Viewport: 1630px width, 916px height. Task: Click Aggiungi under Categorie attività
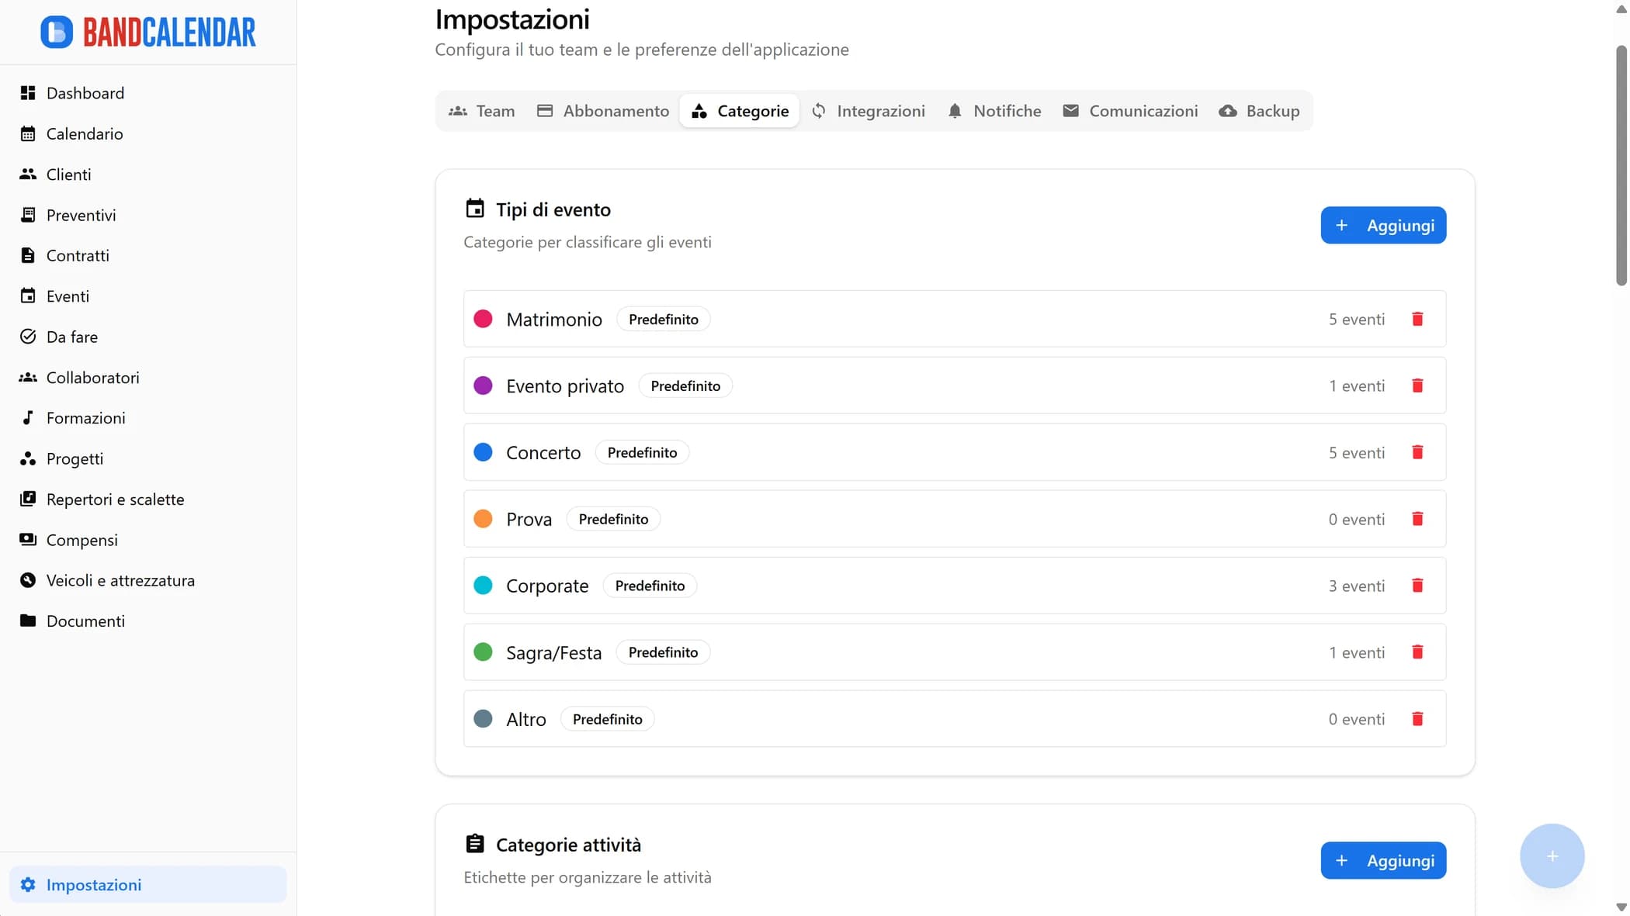(x=1383, y=860)
